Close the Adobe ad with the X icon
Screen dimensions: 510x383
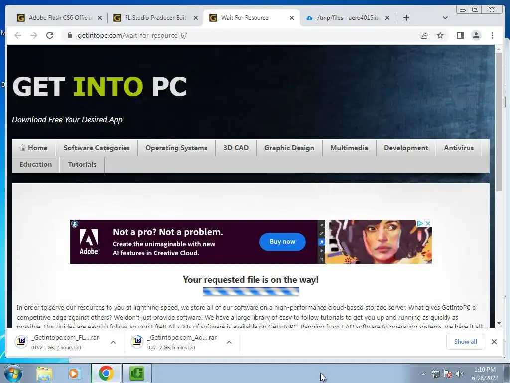tap(428, 223)
